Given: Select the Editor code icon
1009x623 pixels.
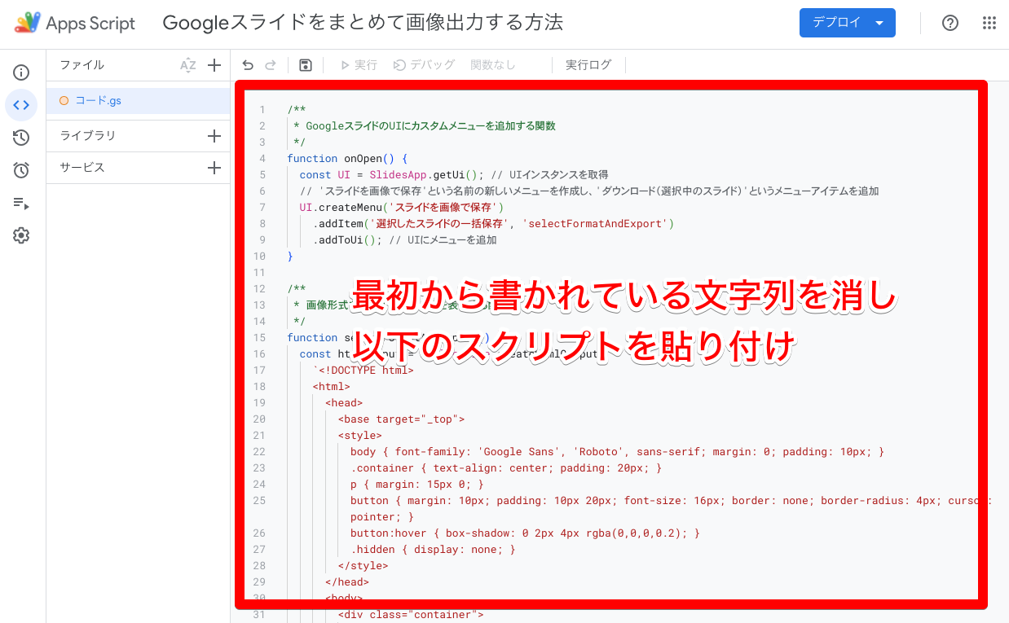Looking at the screenshot, I should [x=21, y=105].
